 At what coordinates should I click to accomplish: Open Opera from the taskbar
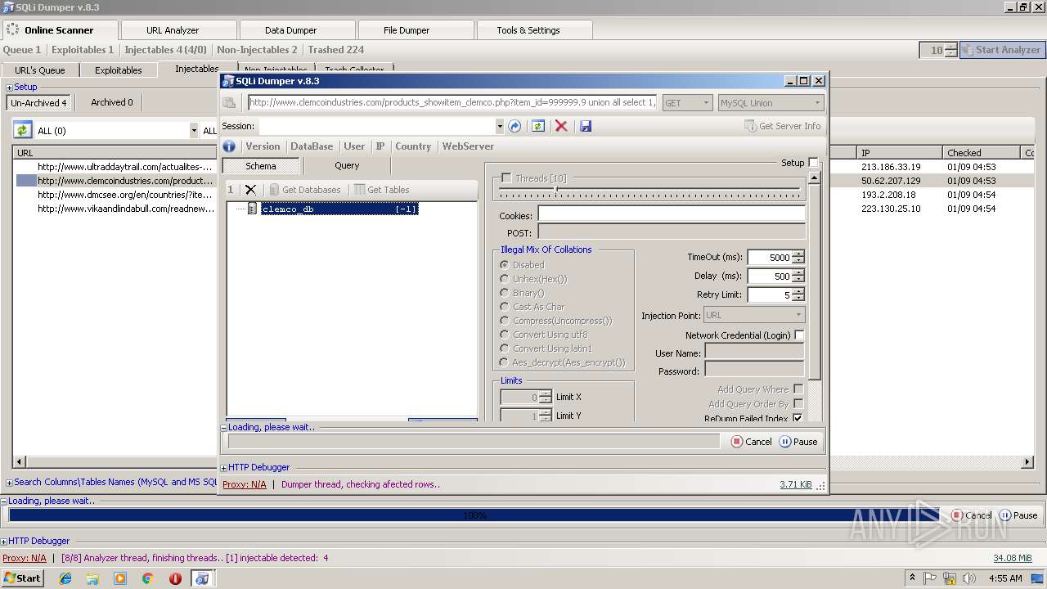click(175, 578)
